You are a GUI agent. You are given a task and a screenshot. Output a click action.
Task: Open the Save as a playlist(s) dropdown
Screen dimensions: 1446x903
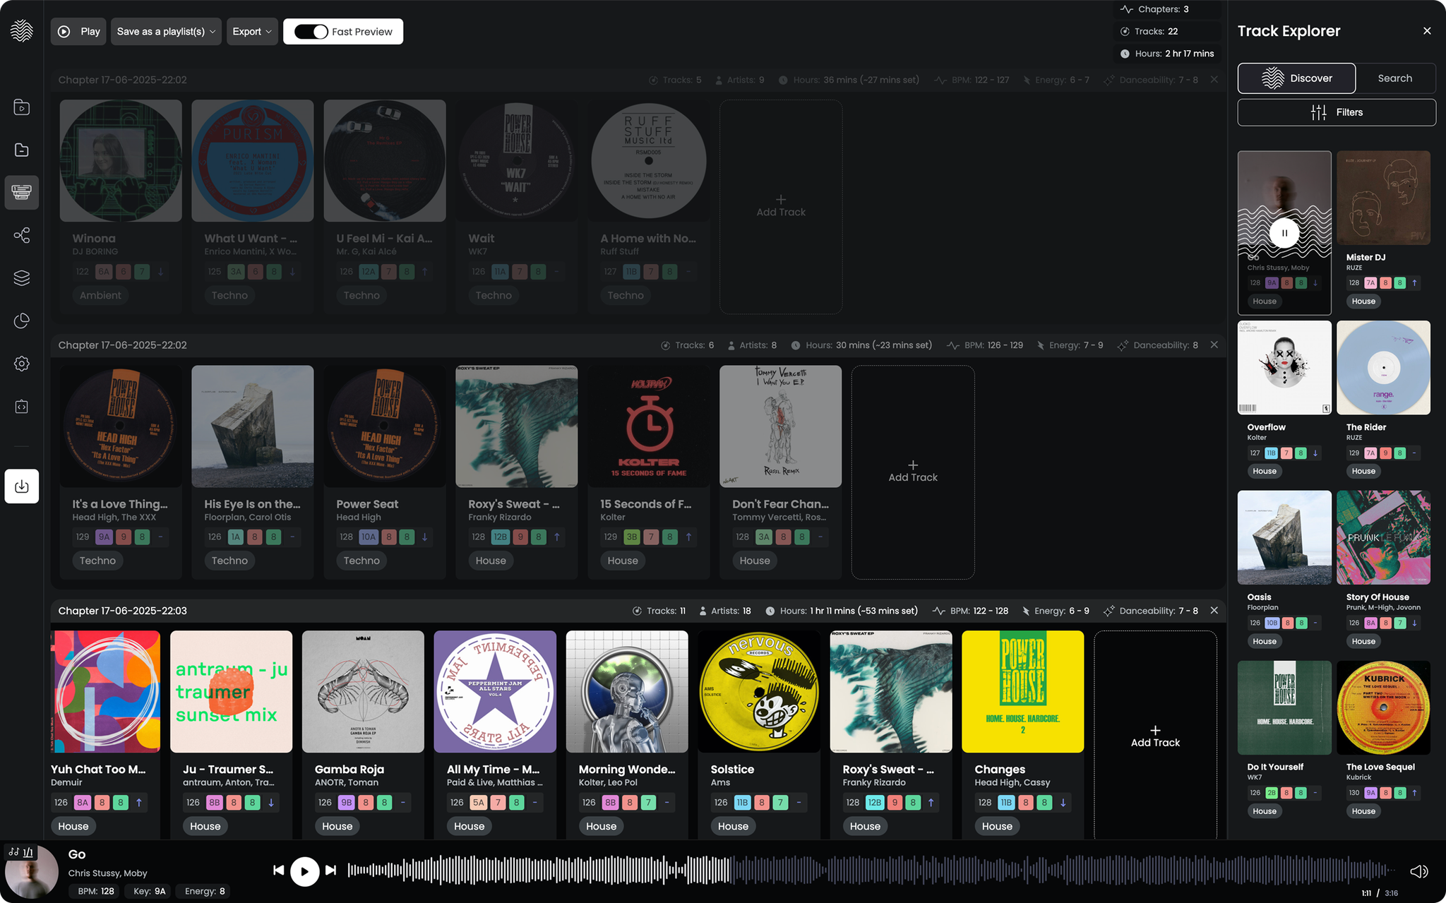click(166, 32)
